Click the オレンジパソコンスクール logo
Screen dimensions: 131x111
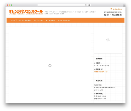click(26, 11)
